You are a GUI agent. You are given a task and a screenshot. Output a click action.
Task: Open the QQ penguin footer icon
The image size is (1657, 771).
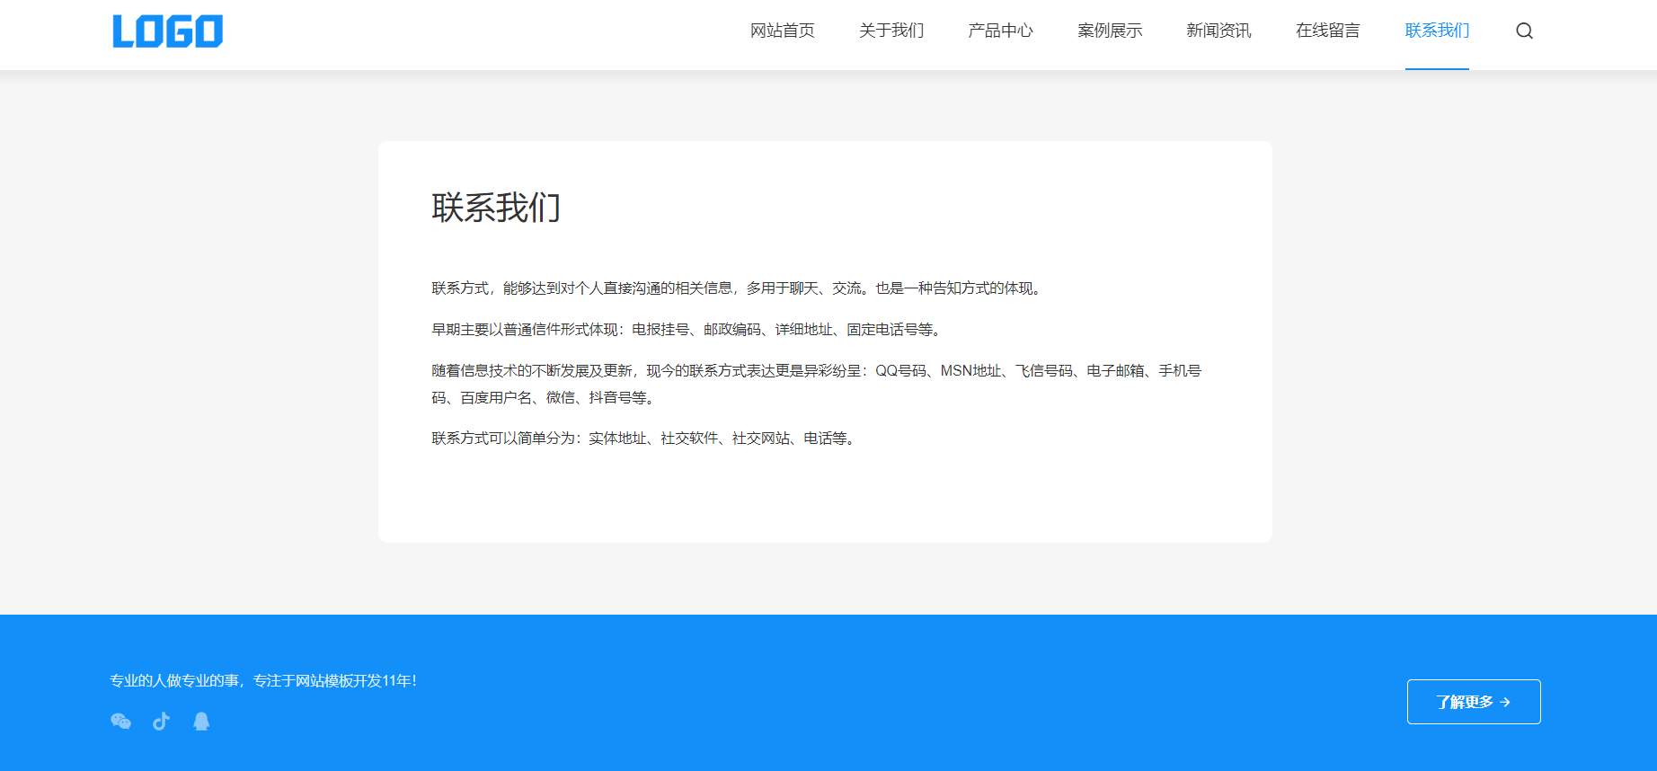tap(201, 722)
